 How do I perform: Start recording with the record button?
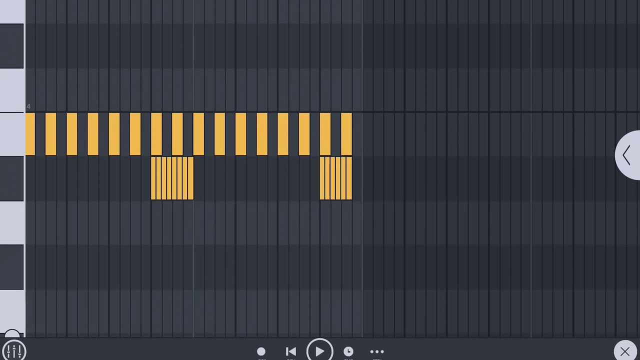point(261,351)
